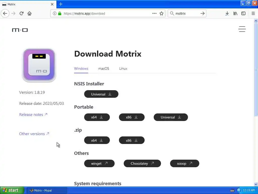Viewport: 258px width, 194px height.
Task: Click the keyboard icon in system tray
Action: coord(232,190)
